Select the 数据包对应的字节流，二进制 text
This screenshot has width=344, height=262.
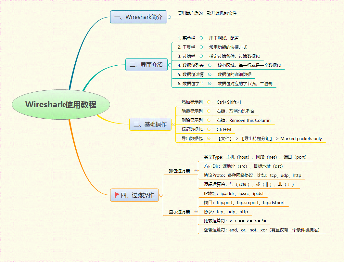(x=245, y=84)
